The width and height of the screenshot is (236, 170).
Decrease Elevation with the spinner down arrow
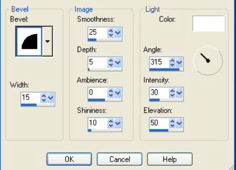pos(172,126)
